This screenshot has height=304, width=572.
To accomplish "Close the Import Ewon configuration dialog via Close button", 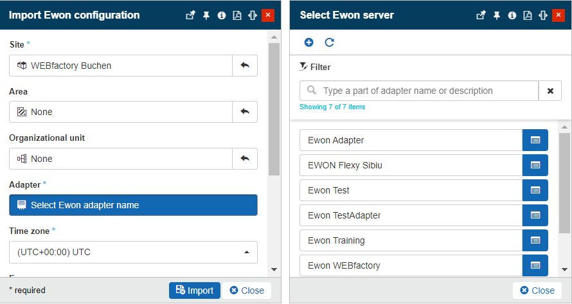I will pyautogui.click(x=247, y=291).
